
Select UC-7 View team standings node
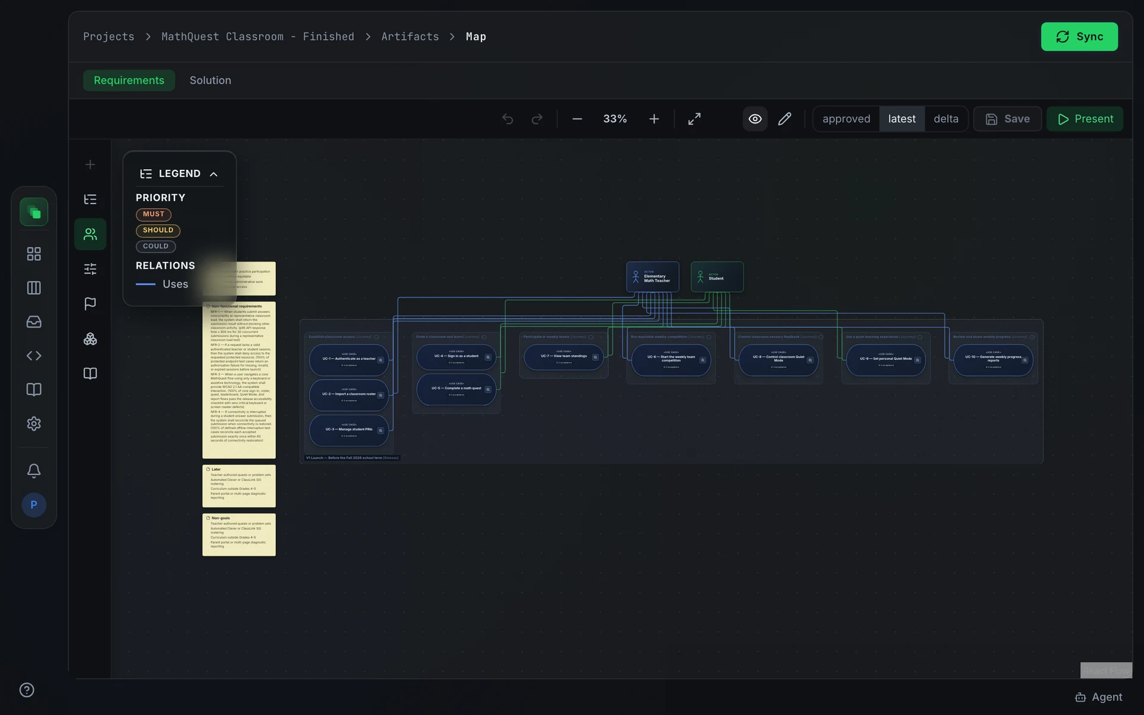click(x=564, y=357)
